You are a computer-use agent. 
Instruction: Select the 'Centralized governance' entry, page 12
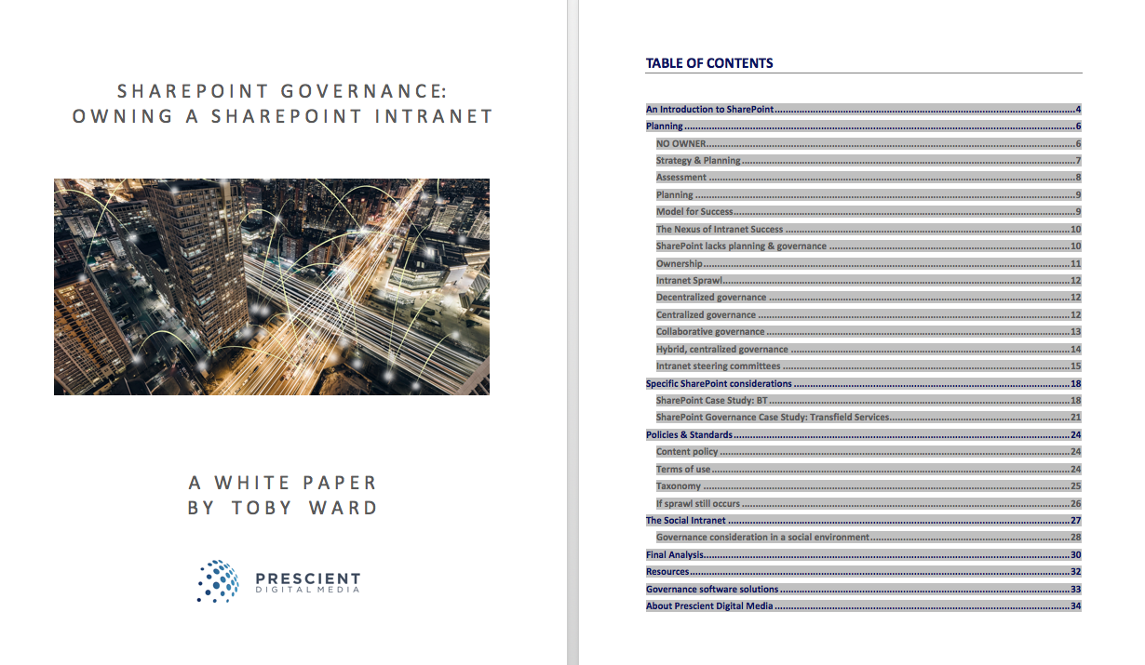(868, 314)
